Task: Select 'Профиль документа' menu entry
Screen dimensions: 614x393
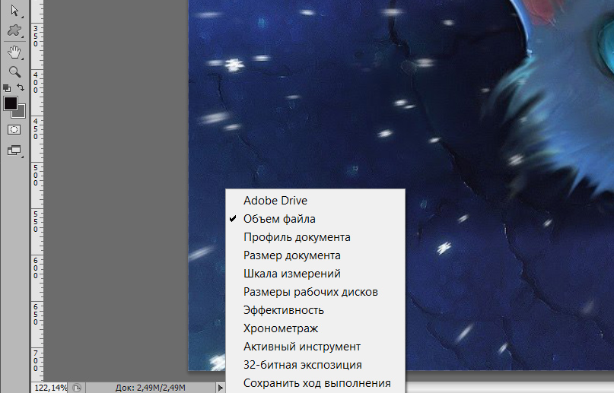Action: pos(297,237)
